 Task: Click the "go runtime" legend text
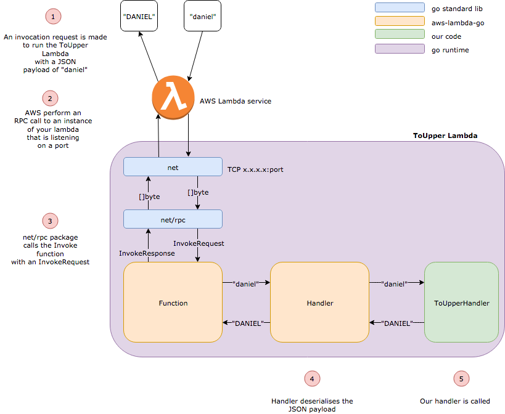click(x=450, y=50)
